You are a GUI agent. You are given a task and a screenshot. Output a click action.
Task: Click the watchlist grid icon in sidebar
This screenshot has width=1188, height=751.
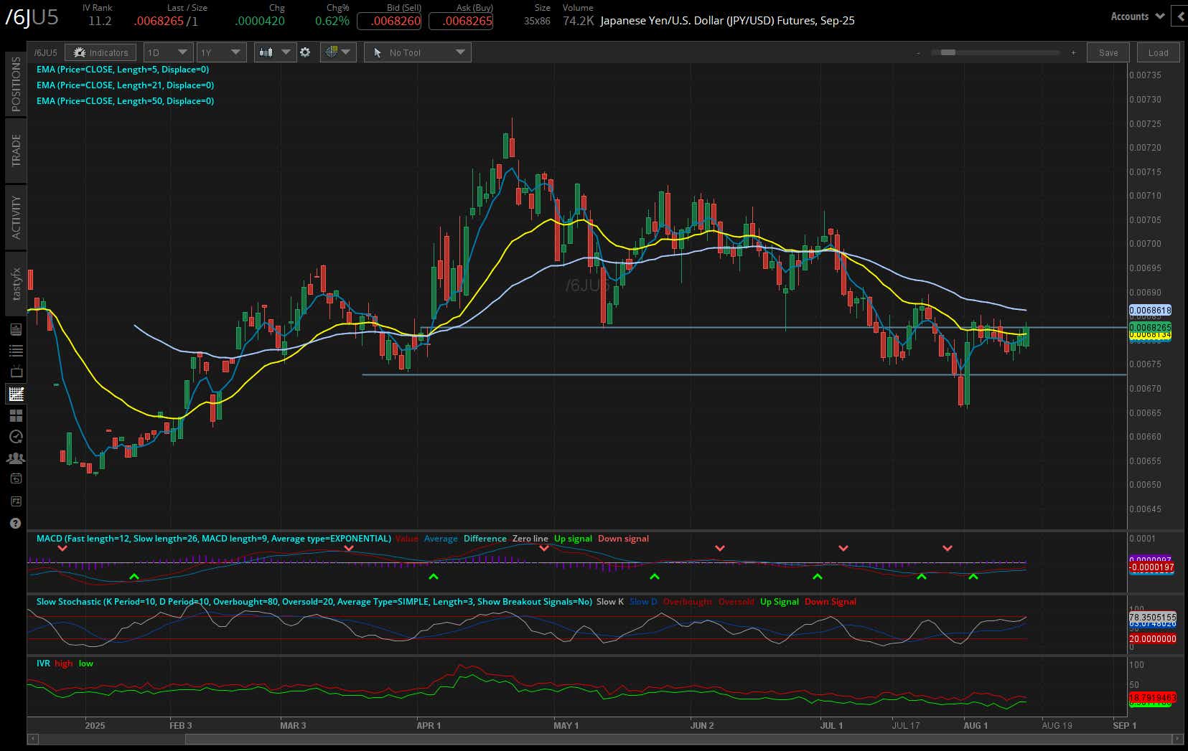[15, 415]
